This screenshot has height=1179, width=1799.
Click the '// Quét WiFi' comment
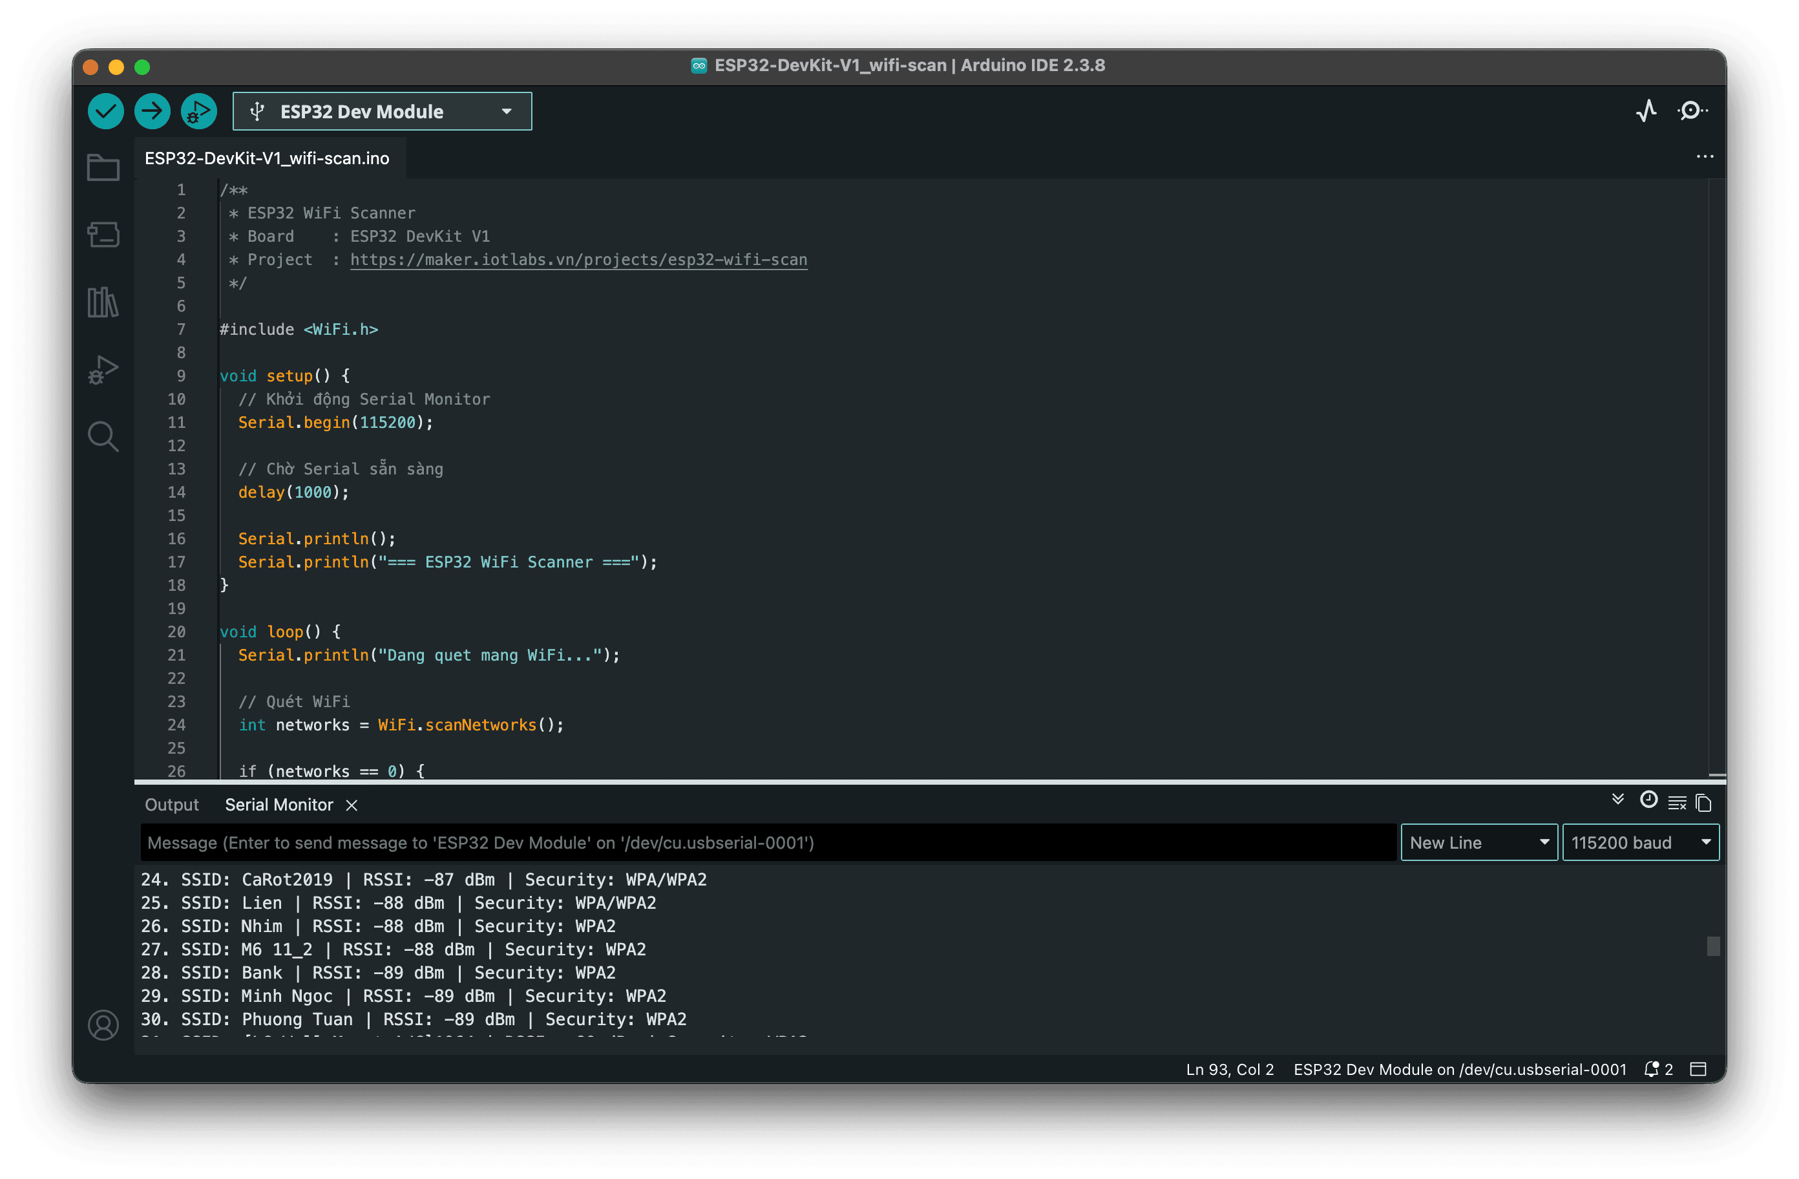[294, 701]
